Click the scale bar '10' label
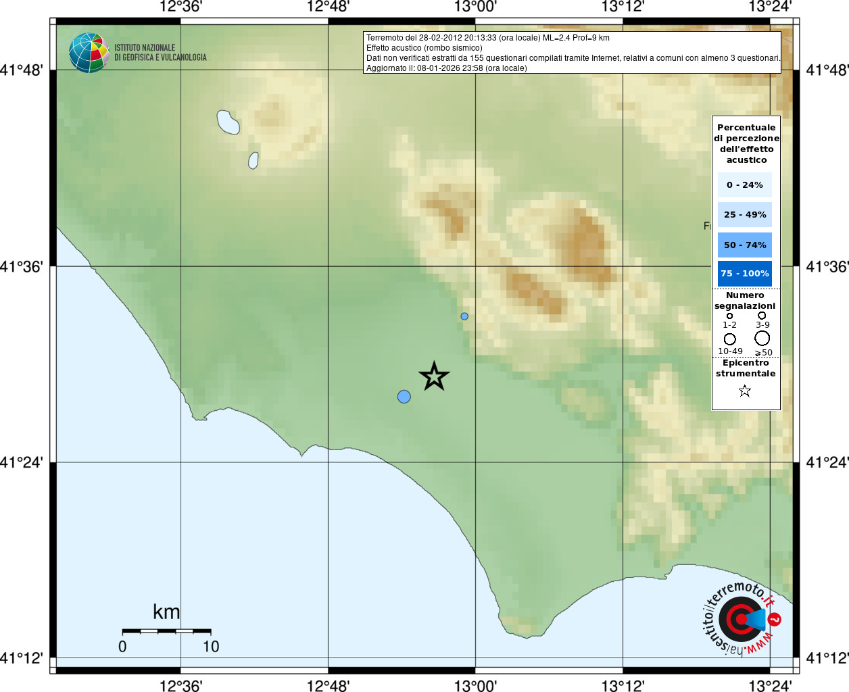Image resolution: width=849 pixels, height=692 pixels. 211,647
